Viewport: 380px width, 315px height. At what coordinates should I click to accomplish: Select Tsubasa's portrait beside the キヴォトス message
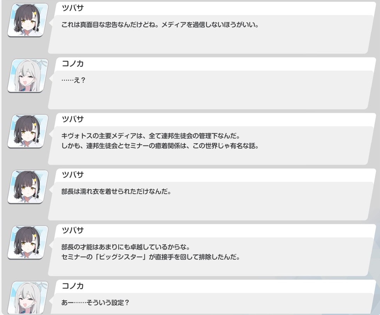pyautogui.click(x=28, y=131)
